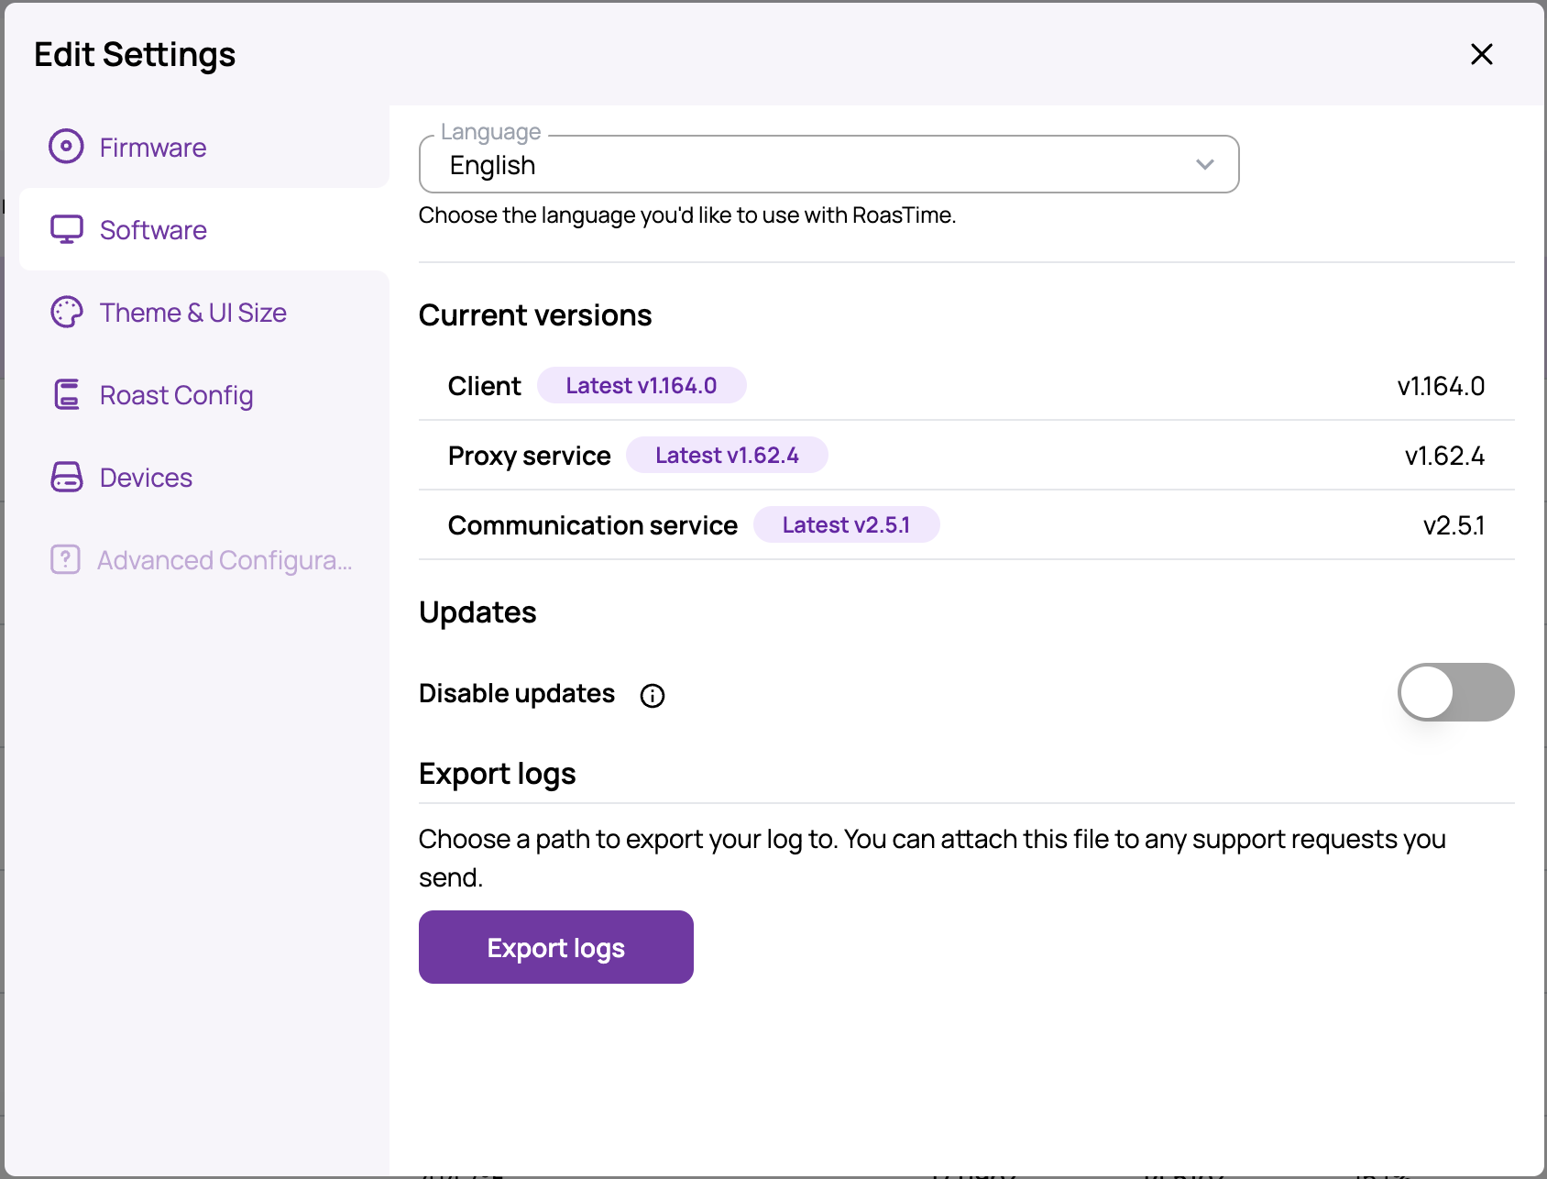Image resolution: width=1547 pixels, height=1179 pixels.
Task: Close the Edit Settings dialog
Action: [x=1481, y=55]
